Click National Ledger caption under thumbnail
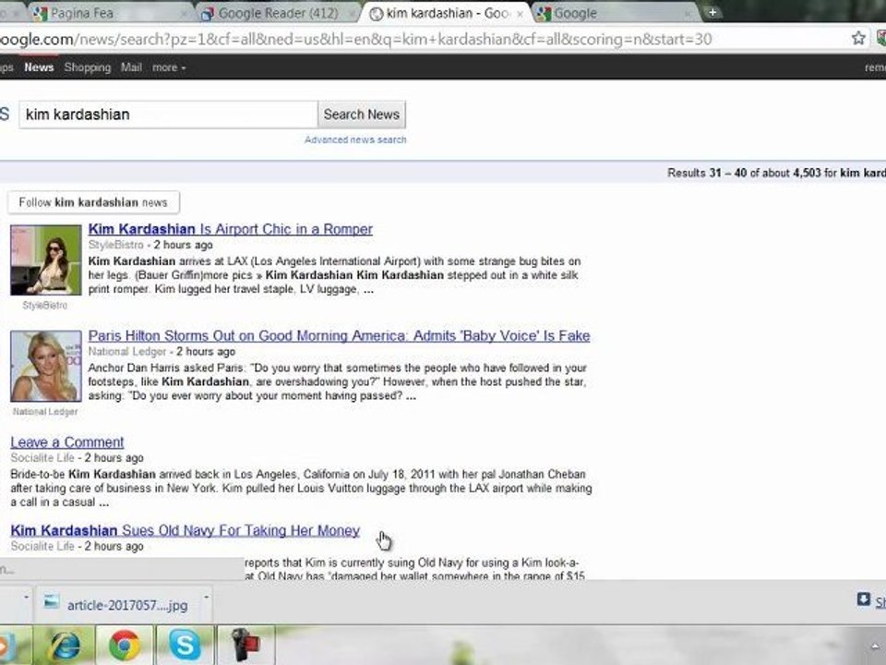This screenshot has width=886, height=665. coord(45,412)
